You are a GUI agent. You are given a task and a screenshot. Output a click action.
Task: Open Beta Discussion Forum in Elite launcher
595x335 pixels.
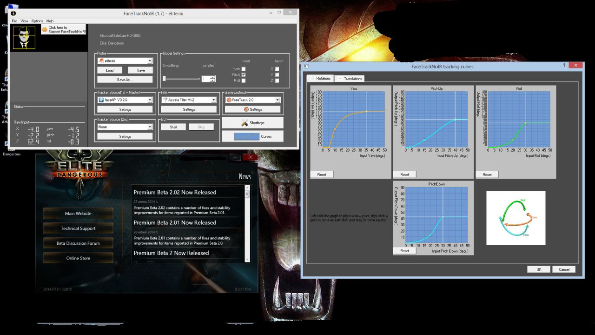coord(78,243)
